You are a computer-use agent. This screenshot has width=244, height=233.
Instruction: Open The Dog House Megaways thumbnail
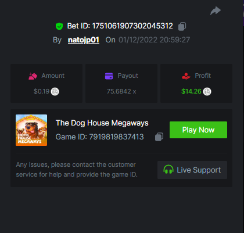tap(31, 130)
